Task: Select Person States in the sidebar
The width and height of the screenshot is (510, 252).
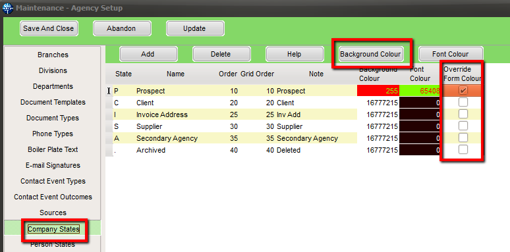Action: [53, 244]
